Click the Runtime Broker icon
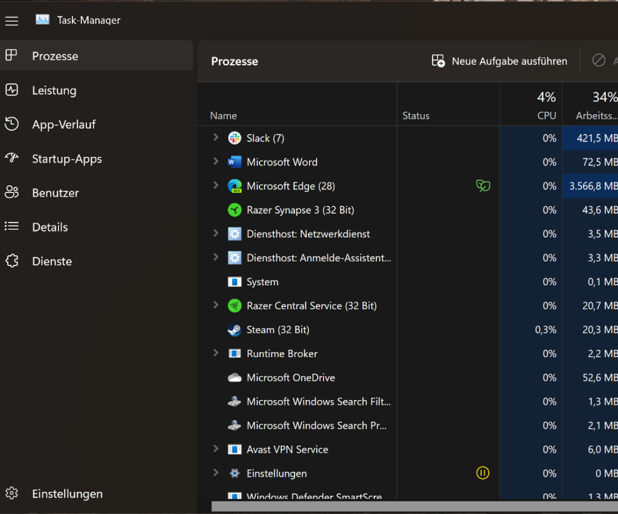The height and width of the screenshot is (514, 618). (x=235, y=354)
